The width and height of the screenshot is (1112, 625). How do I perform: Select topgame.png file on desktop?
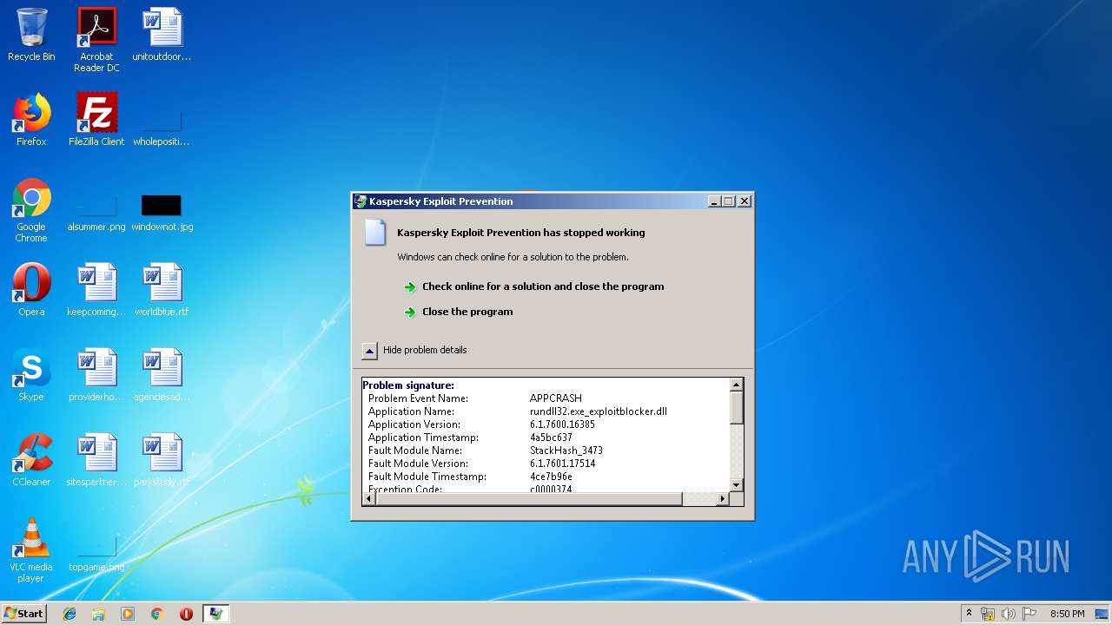(x=96, y=556)
